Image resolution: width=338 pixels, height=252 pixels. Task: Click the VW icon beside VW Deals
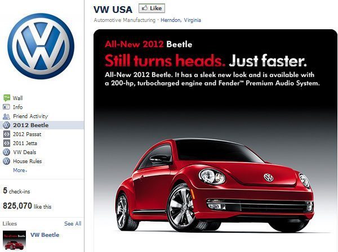[x=6, y=152]
